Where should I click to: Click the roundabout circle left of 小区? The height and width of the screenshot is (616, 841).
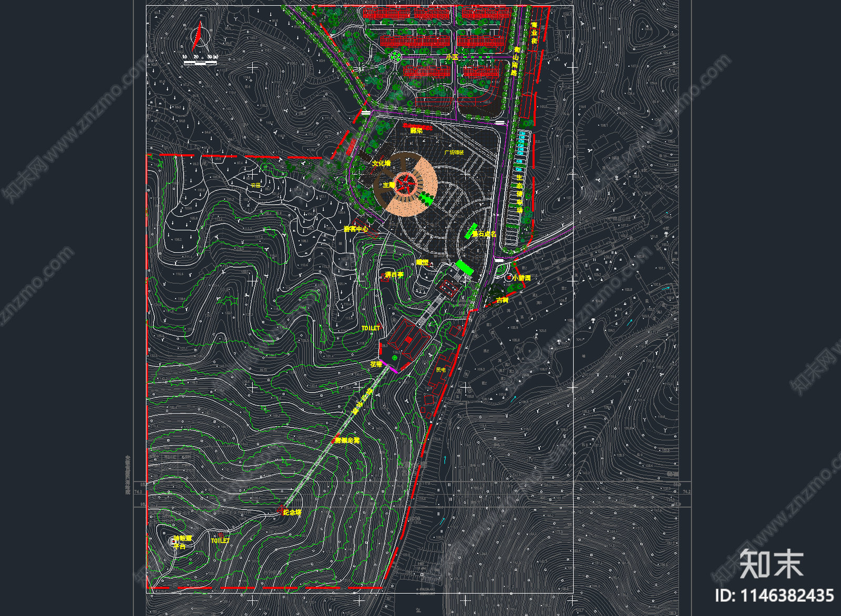coord(396,56)
